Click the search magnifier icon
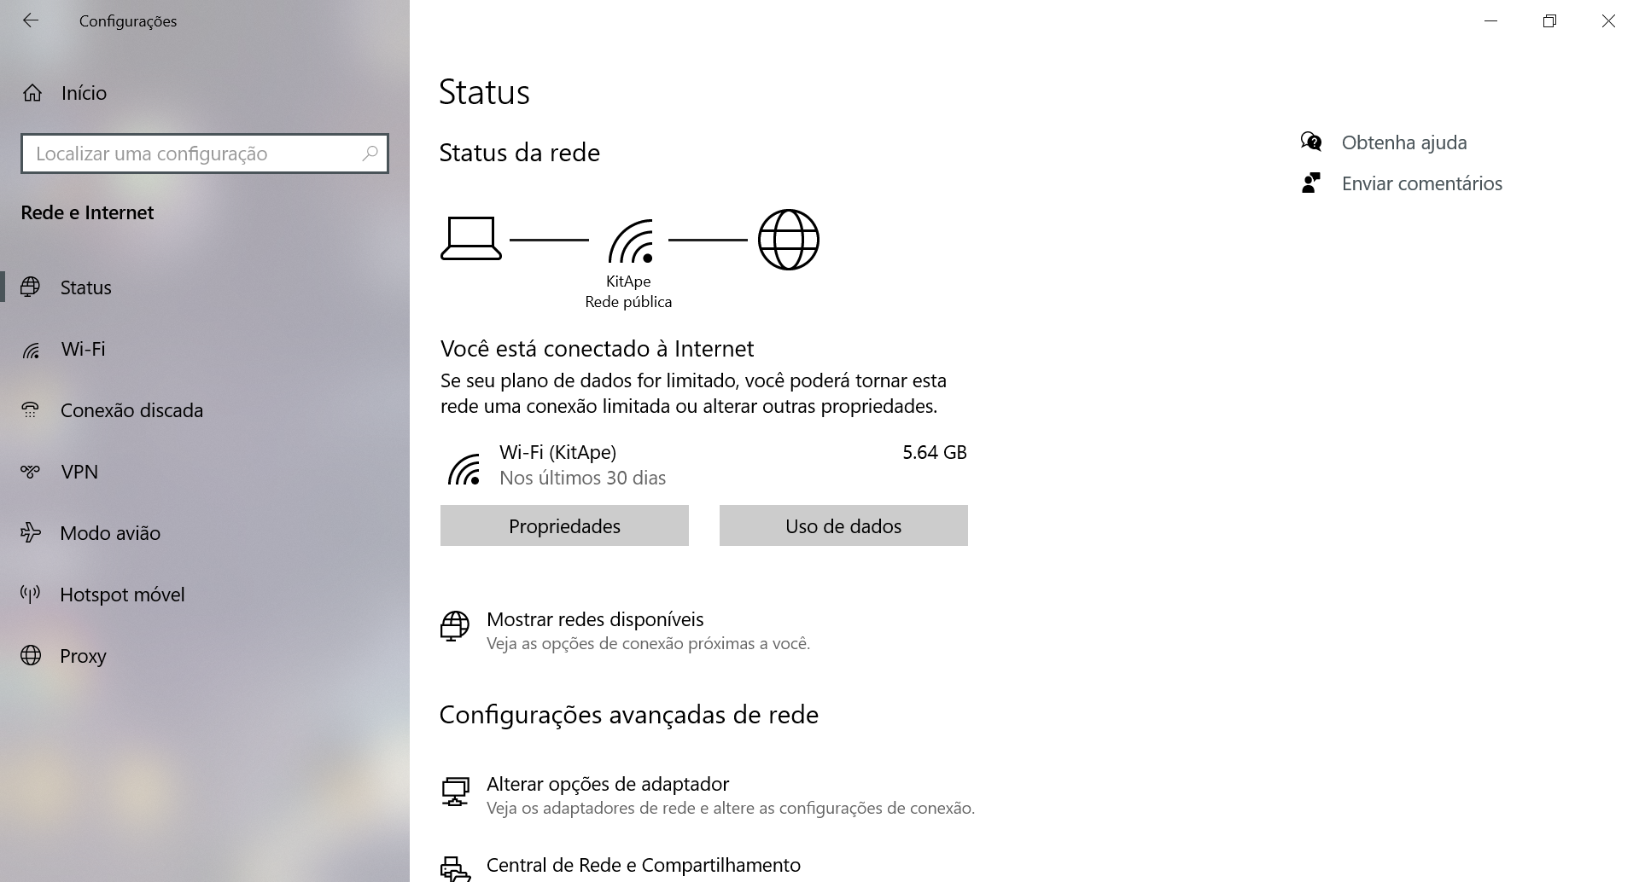 [x=370, y=154]
